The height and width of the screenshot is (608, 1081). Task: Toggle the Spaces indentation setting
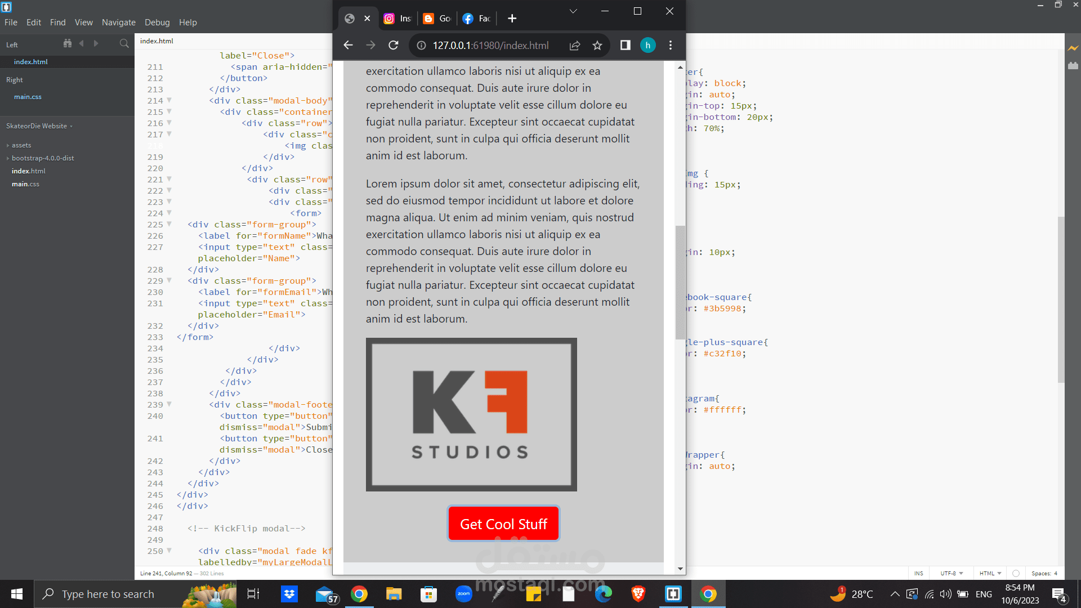tap(1044, 573)
